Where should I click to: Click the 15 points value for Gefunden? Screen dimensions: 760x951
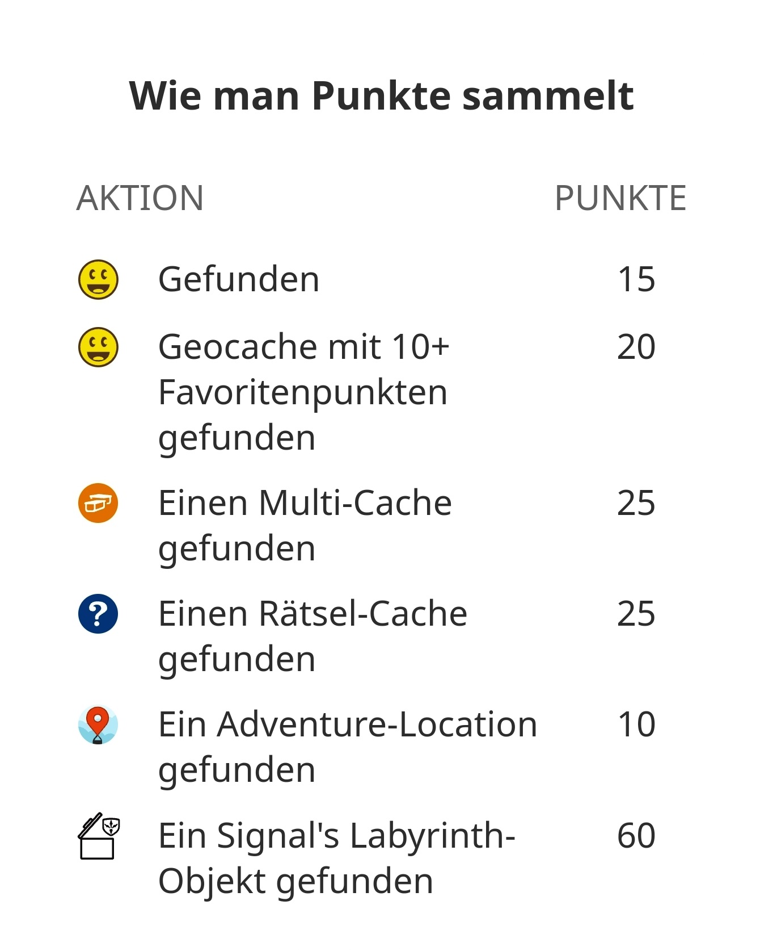coord(636,279)
